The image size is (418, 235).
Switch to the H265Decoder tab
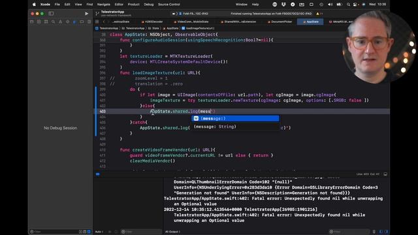[x=152, y=22]
